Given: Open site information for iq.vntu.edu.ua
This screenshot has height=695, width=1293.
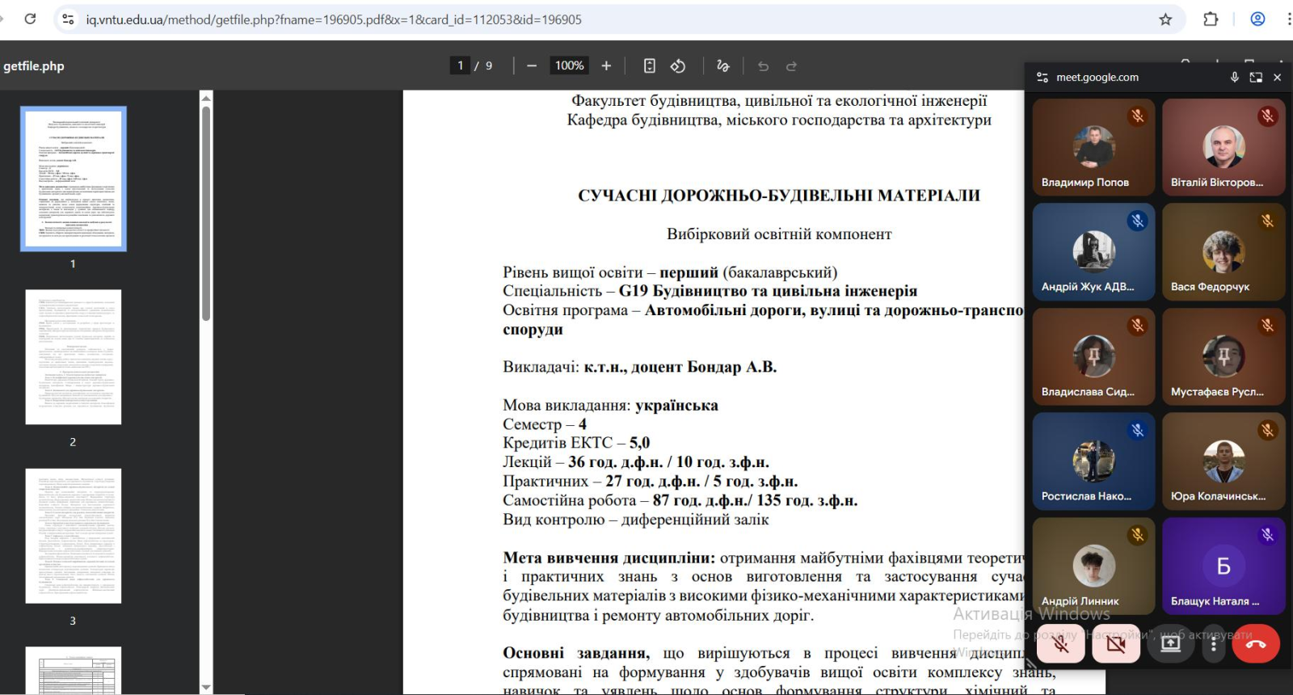Looking at the screenshot, I should [x=69, y=19].
